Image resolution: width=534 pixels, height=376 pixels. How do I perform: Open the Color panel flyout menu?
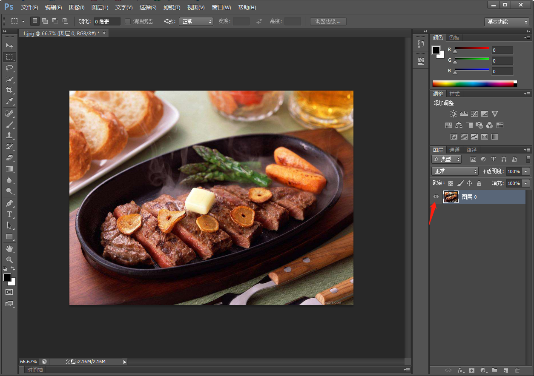point(527,38)
